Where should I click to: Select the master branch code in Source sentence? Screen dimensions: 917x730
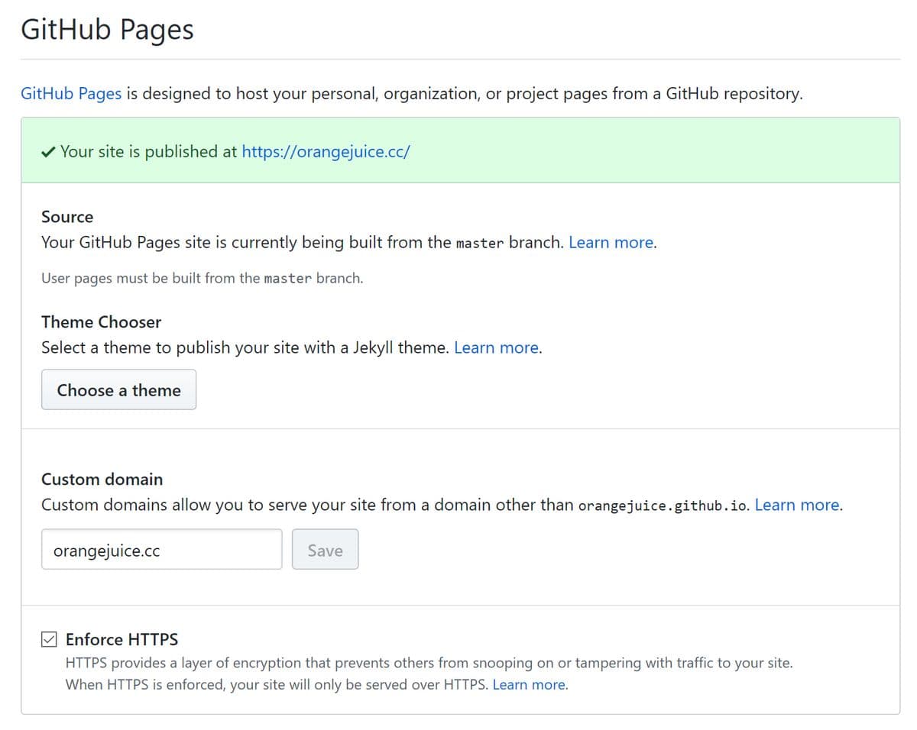(480, 244)
